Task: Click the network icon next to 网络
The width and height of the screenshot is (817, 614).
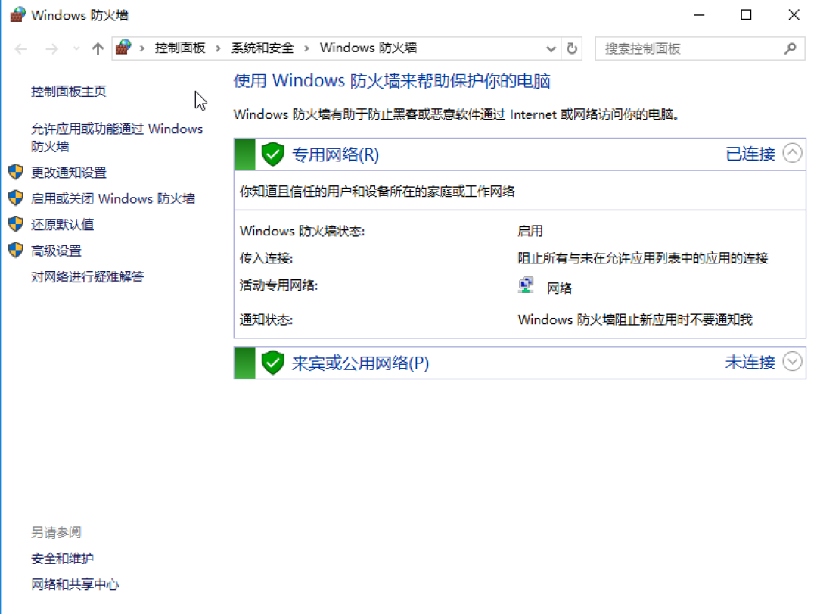Action: pyautogui.click(x=525, y=284)
